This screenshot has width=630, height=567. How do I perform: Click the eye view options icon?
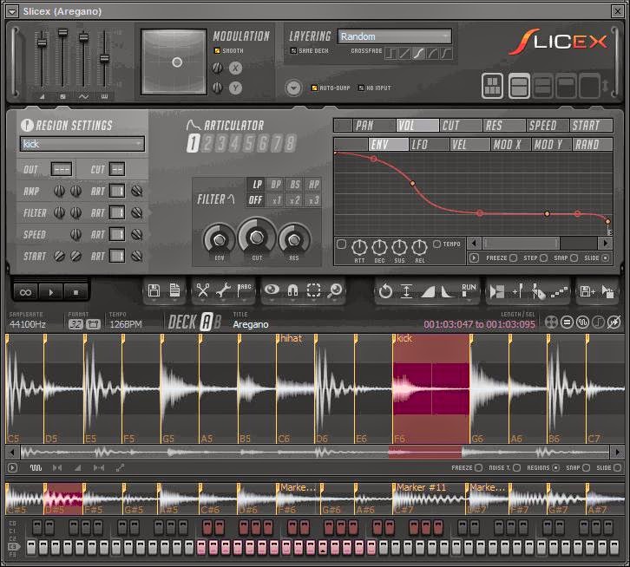(x=272, y=289)
